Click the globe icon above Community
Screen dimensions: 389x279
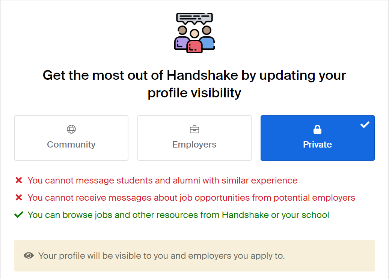click(71, 129)
